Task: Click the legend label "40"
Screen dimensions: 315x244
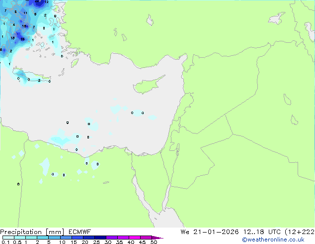Action: coord(131,242)
